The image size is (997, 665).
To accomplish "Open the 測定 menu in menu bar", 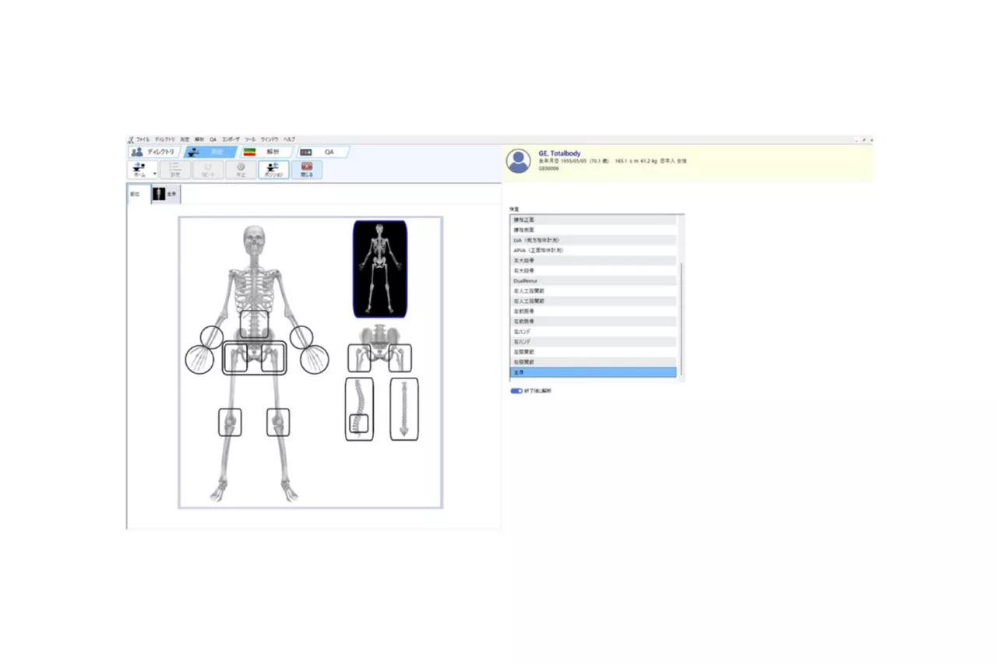I will pyautogui.click(x=185, y=139).
